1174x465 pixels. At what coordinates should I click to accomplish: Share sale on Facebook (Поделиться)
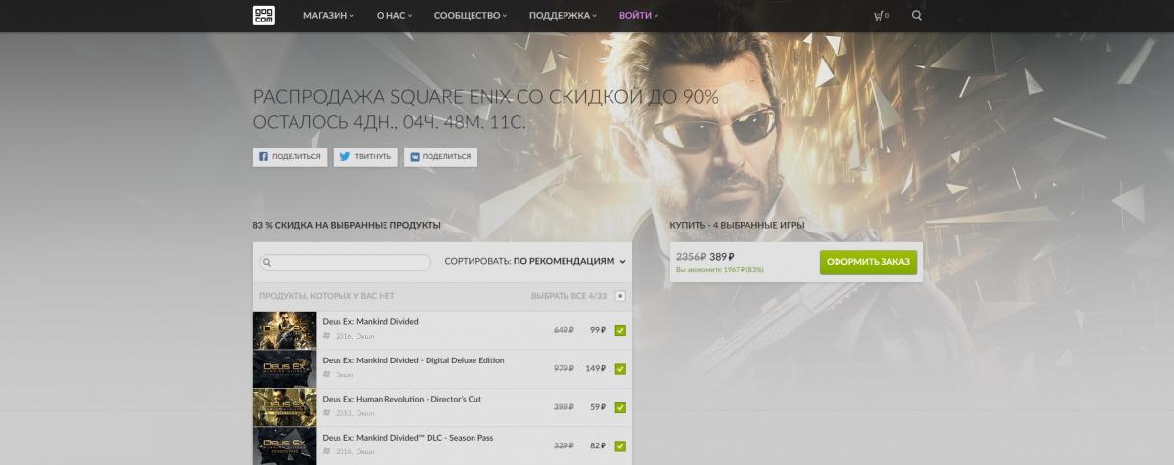point(290,156)
